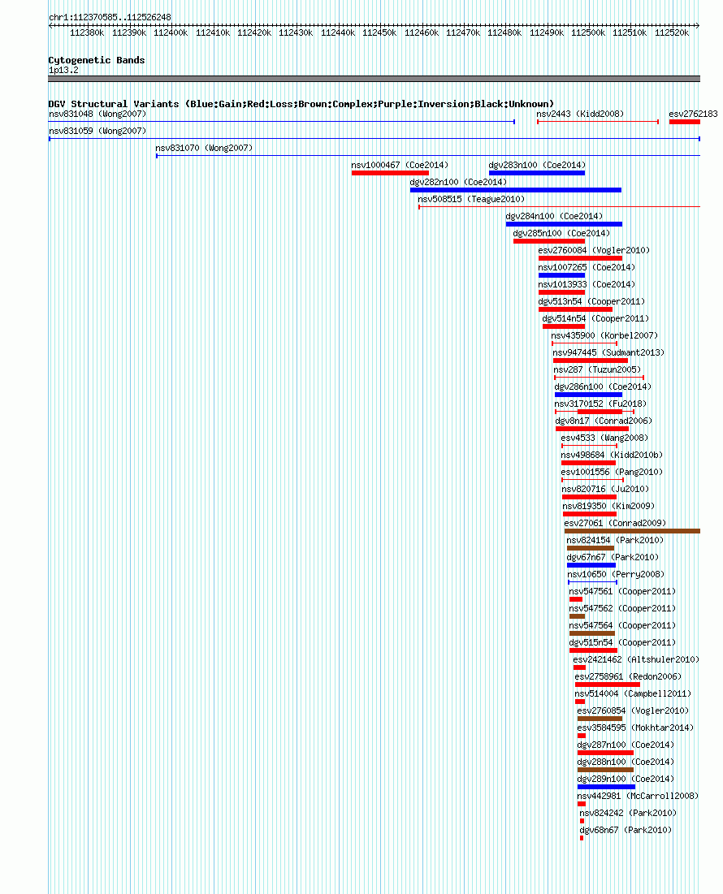This screenshot has width=723, height=894.
Task: Select nsv824154 (Park2010) label
Action: [x=615, y=541]
